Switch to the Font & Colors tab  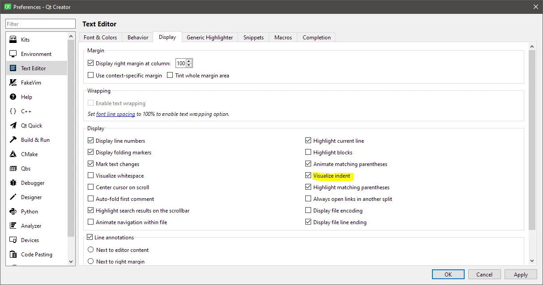[x=100, y=38]
